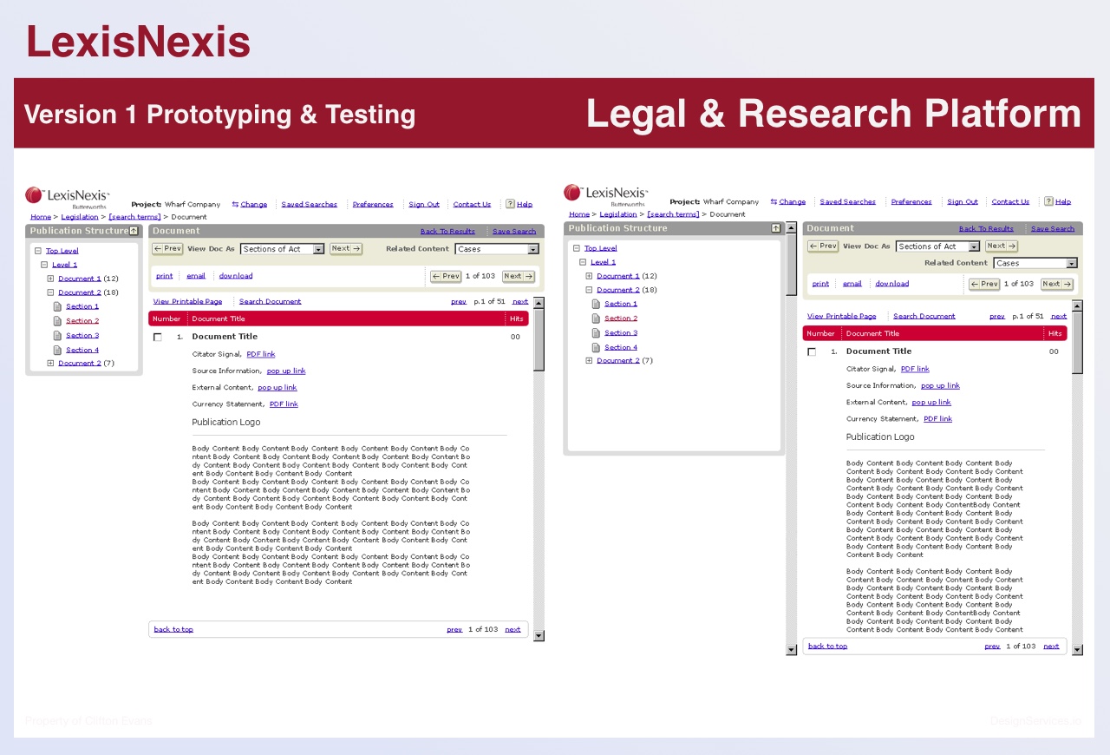Open Preferences in right prototype header
Screen dimensions: 1110x755
pos(911,201)
